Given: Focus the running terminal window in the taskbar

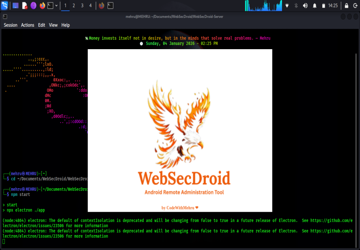Looking at the screenshot, I should [x=110, y=5].
